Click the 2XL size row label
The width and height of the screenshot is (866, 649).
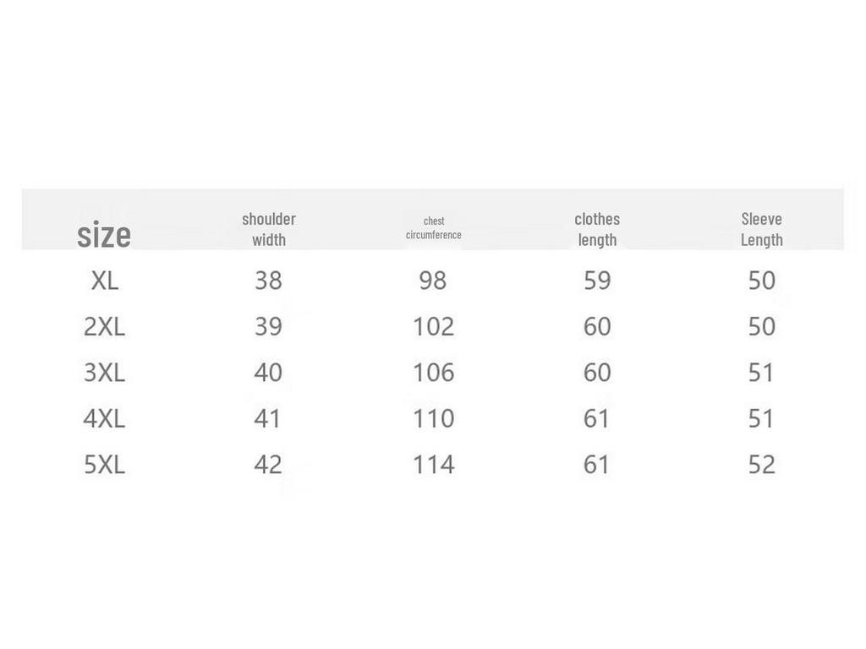(104, 326)
